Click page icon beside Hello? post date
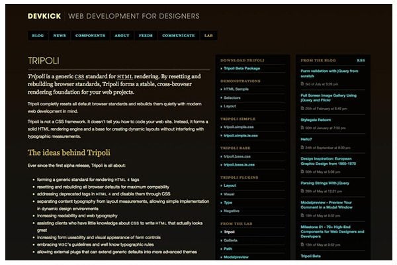 [x=302, y=146]
